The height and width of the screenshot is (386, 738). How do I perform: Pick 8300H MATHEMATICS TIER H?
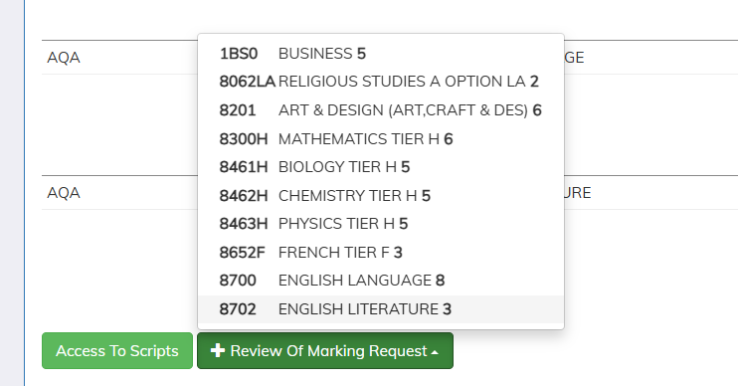(x=381, y=139)
